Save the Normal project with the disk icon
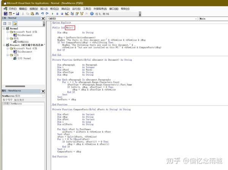 [17, 14]
